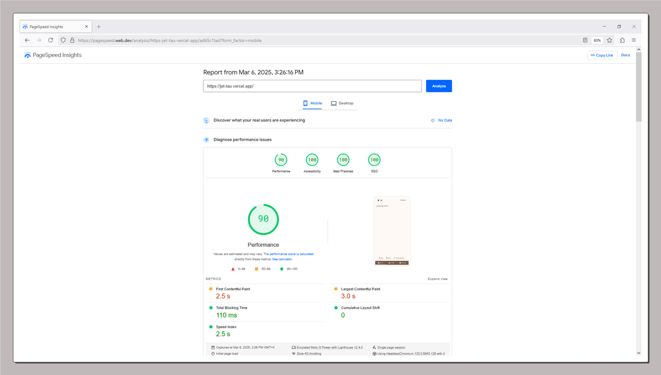Click the Single page session entry
The width and height of the screenshot is (661, 375).
tap(389, 348)
